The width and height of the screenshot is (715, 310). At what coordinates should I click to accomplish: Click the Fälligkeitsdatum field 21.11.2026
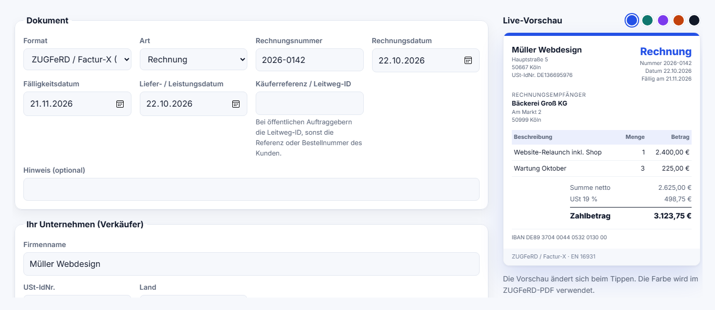coord(77,104)
